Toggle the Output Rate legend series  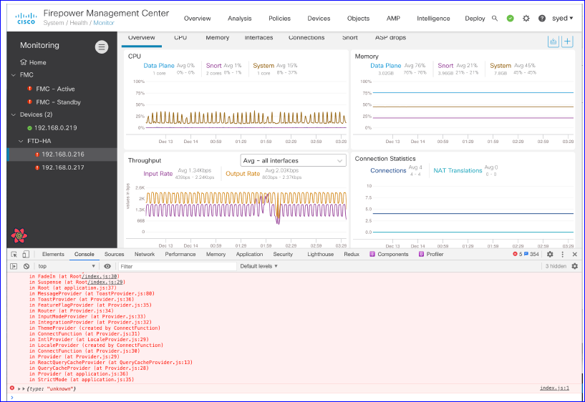[x=243, y=174]
